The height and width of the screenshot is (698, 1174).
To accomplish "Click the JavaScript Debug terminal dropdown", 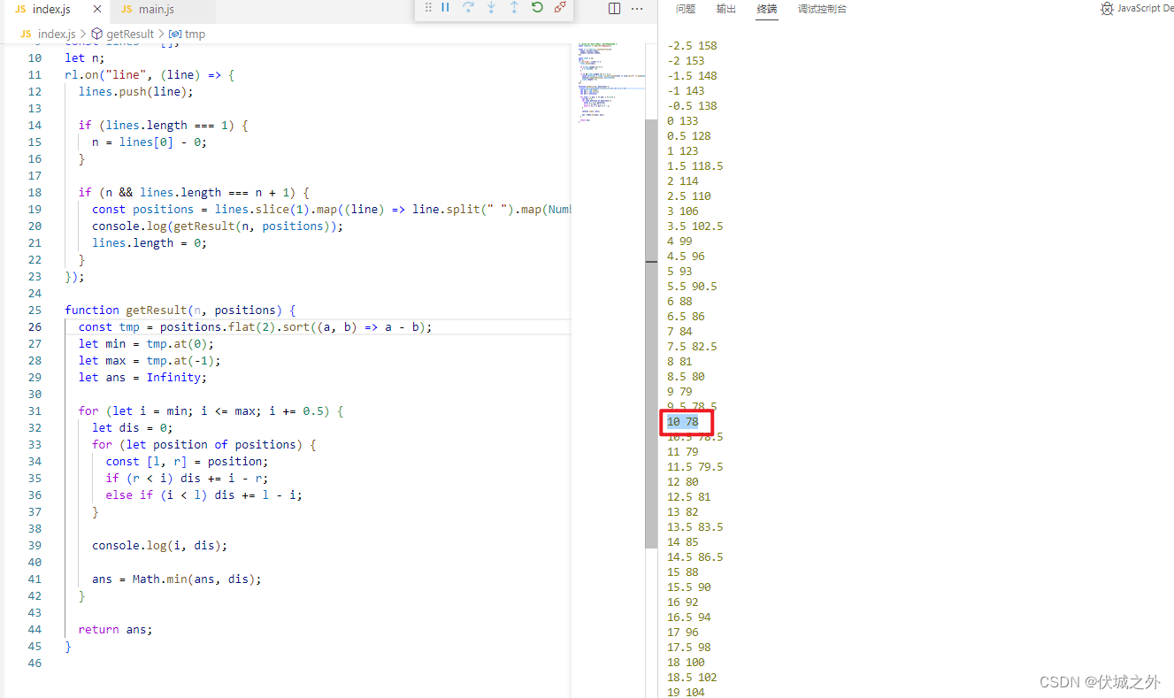I will point(1143,9).
